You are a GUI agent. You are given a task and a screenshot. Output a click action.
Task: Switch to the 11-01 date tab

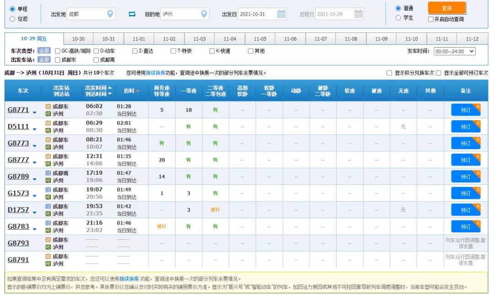tap(139, 38)
